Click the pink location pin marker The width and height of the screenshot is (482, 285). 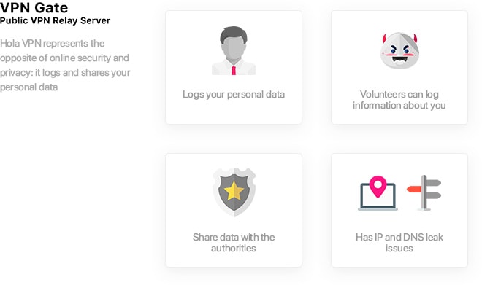coord(378,187)
